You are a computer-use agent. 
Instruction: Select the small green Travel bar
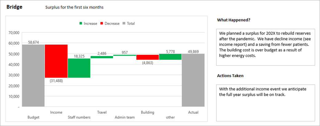[x=102, y=57]
